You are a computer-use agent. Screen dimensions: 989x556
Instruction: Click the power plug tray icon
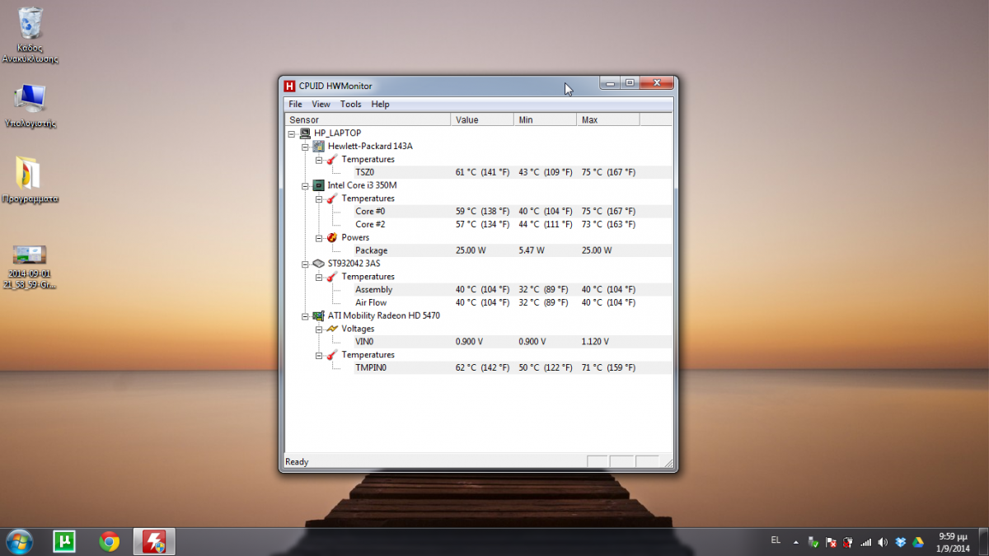point(848,542)
